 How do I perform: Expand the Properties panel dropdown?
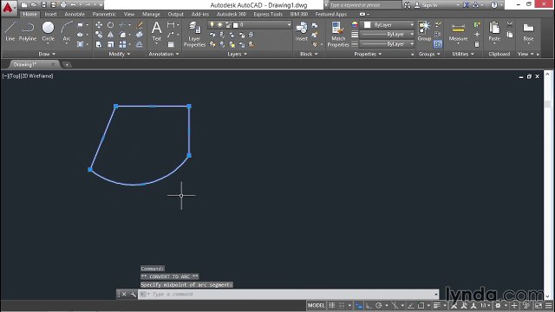tap(368, 54)
